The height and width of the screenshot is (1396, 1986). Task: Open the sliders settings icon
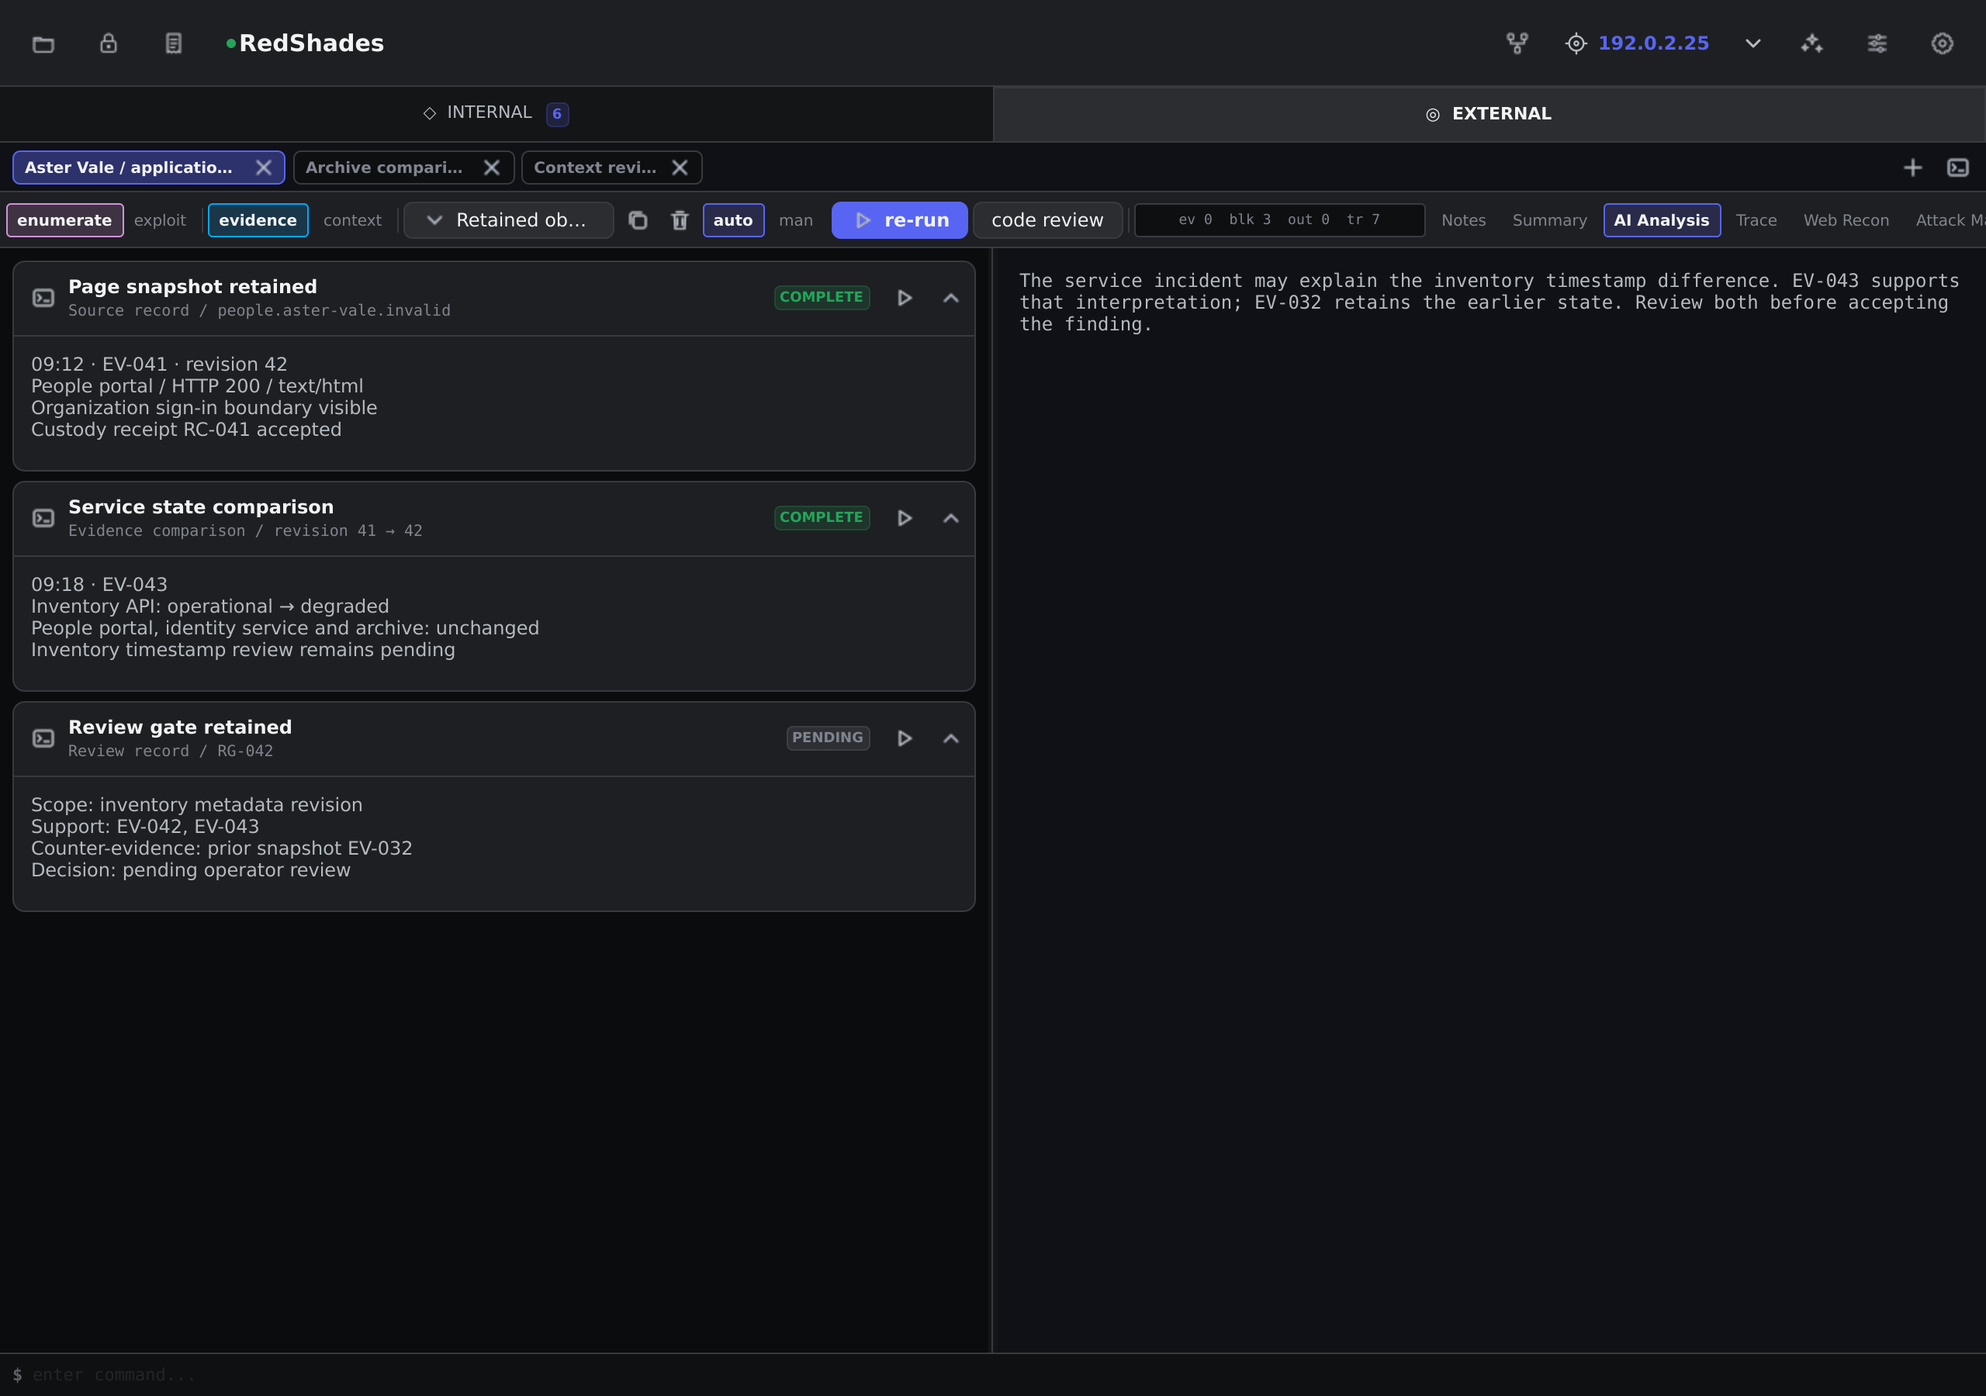pyautogui.click(x=1877, y=43)
